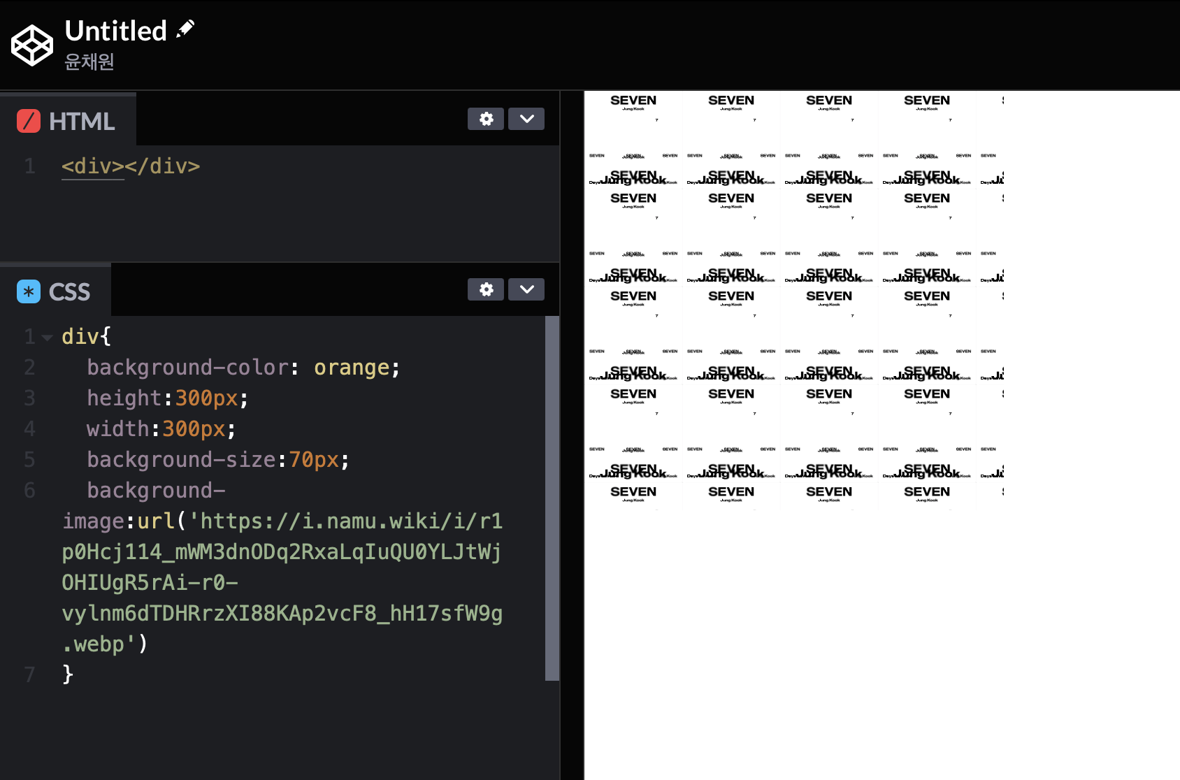Open author profile 윤채원

[89, 62]
